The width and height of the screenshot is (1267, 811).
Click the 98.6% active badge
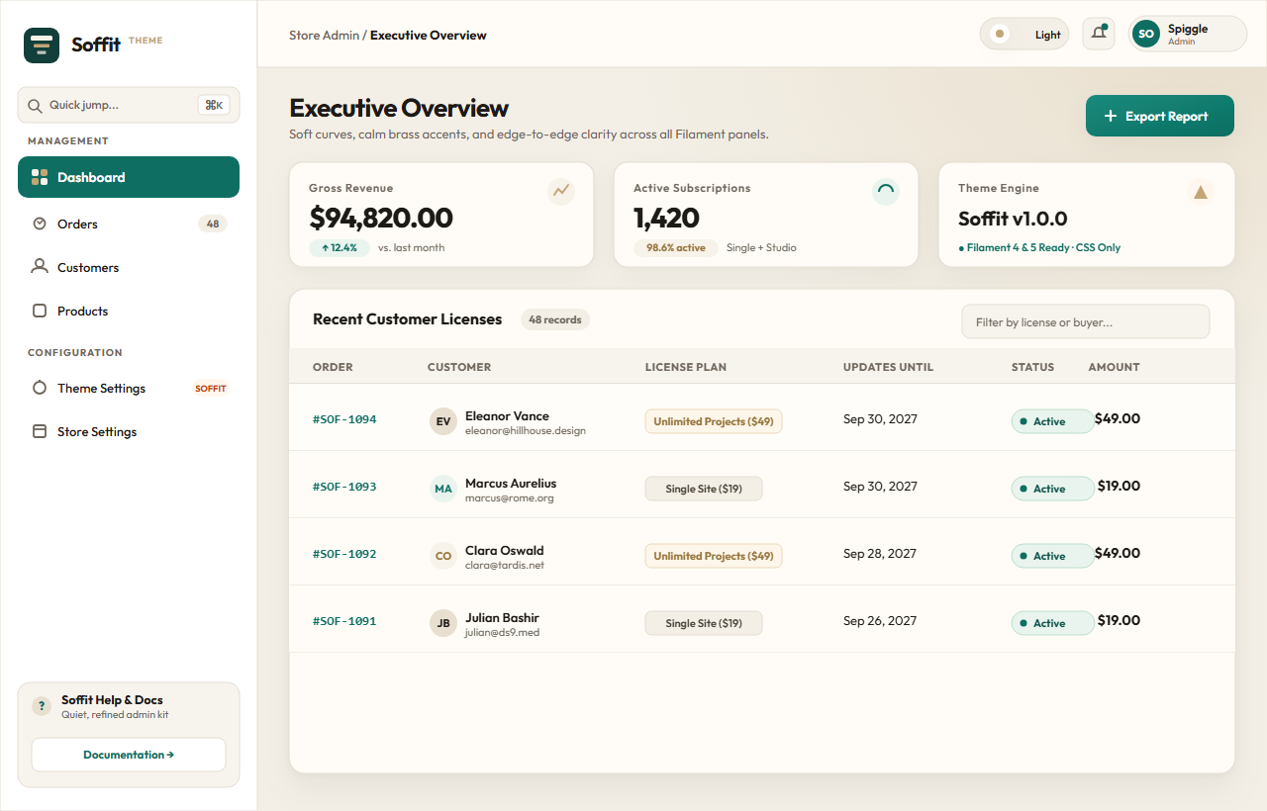[676, 247]
